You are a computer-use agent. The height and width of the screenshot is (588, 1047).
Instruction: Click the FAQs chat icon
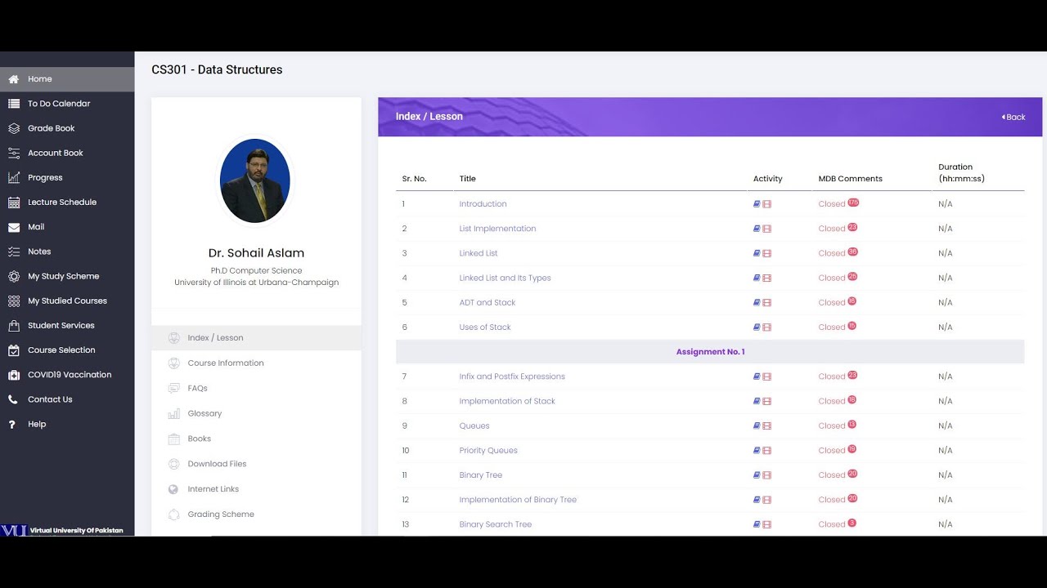point(173,389)
